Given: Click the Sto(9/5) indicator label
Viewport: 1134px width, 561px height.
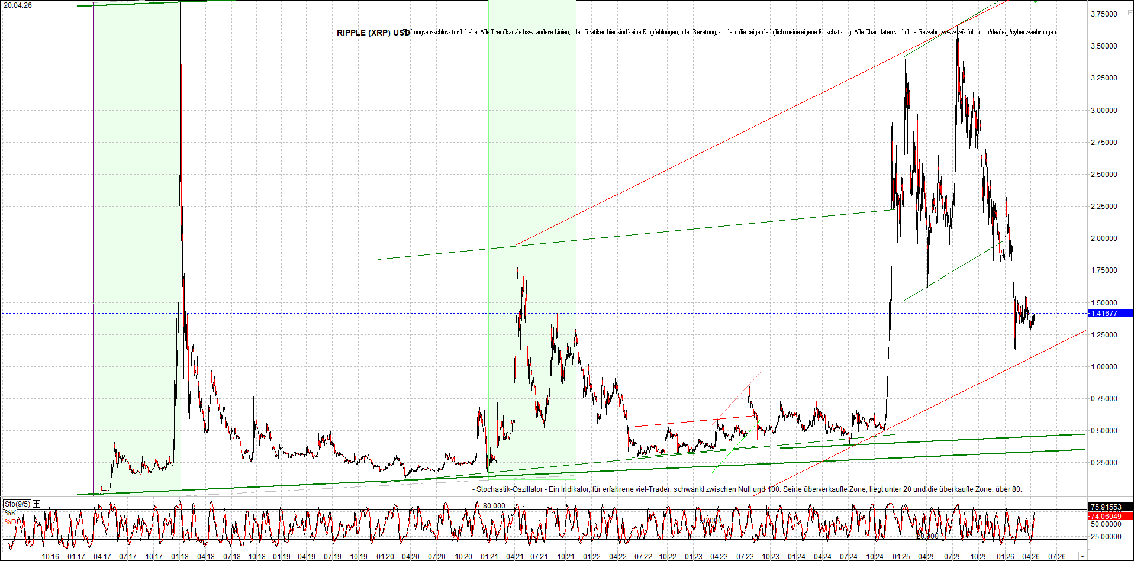Looking at the screenshot, I should (17, 504).
